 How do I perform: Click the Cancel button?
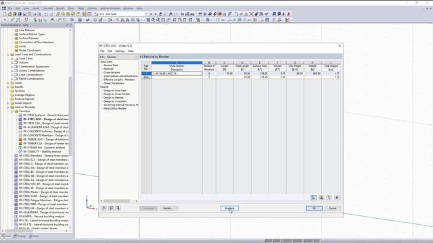pos(332,209)
